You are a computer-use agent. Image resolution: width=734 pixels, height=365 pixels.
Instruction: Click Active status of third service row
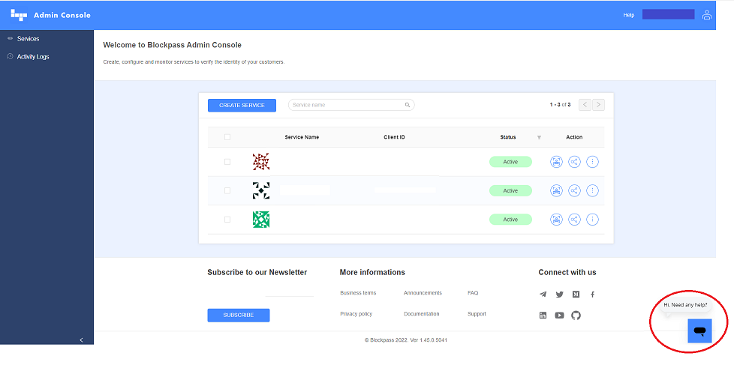click(510, 220)
